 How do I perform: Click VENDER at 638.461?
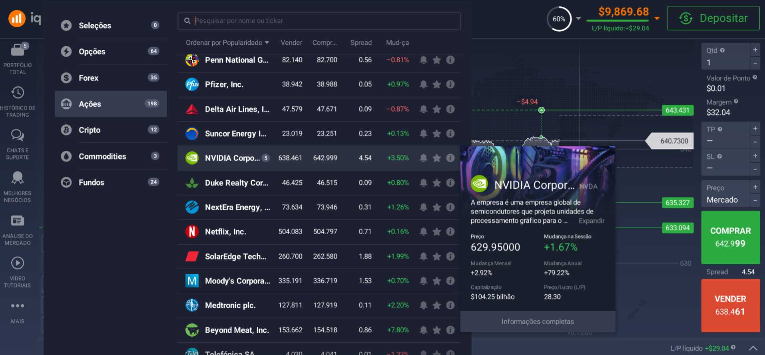coord(730,305)
